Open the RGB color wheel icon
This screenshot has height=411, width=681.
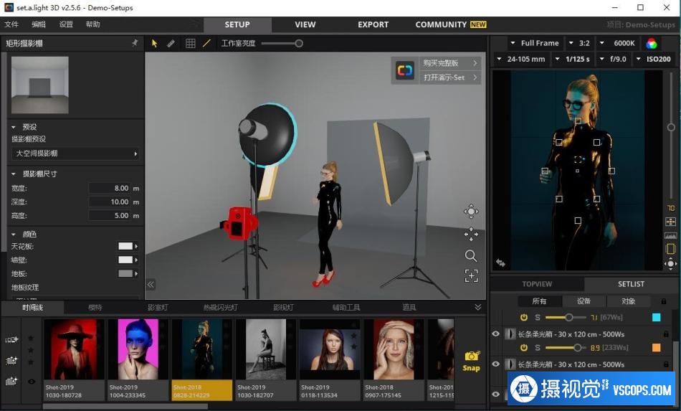click(652, 43)
